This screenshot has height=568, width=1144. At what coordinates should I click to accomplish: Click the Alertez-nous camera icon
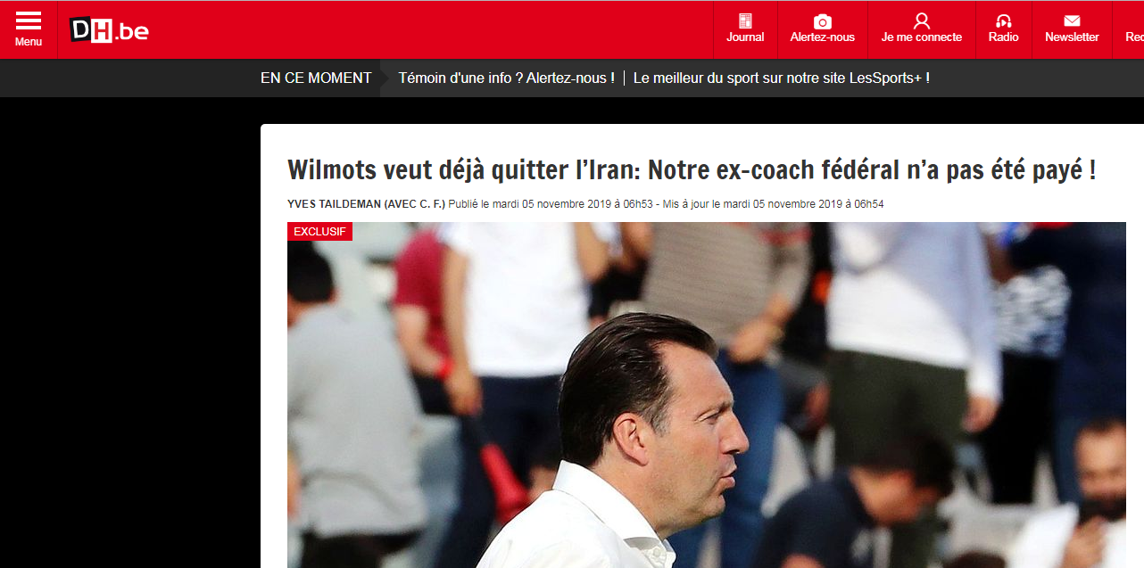(823, 21)
